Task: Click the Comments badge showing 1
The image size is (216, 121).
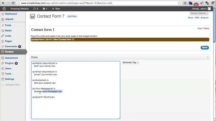Action: (20, 46)
